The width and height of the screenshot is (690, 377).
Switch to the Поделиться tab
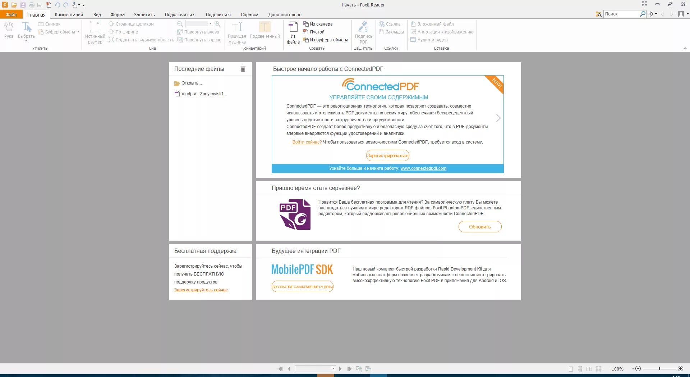click(x=218, y=15)
